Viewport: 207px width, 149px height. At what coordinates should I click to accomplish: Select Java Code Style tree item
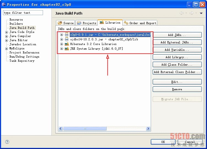pos(22,32)
